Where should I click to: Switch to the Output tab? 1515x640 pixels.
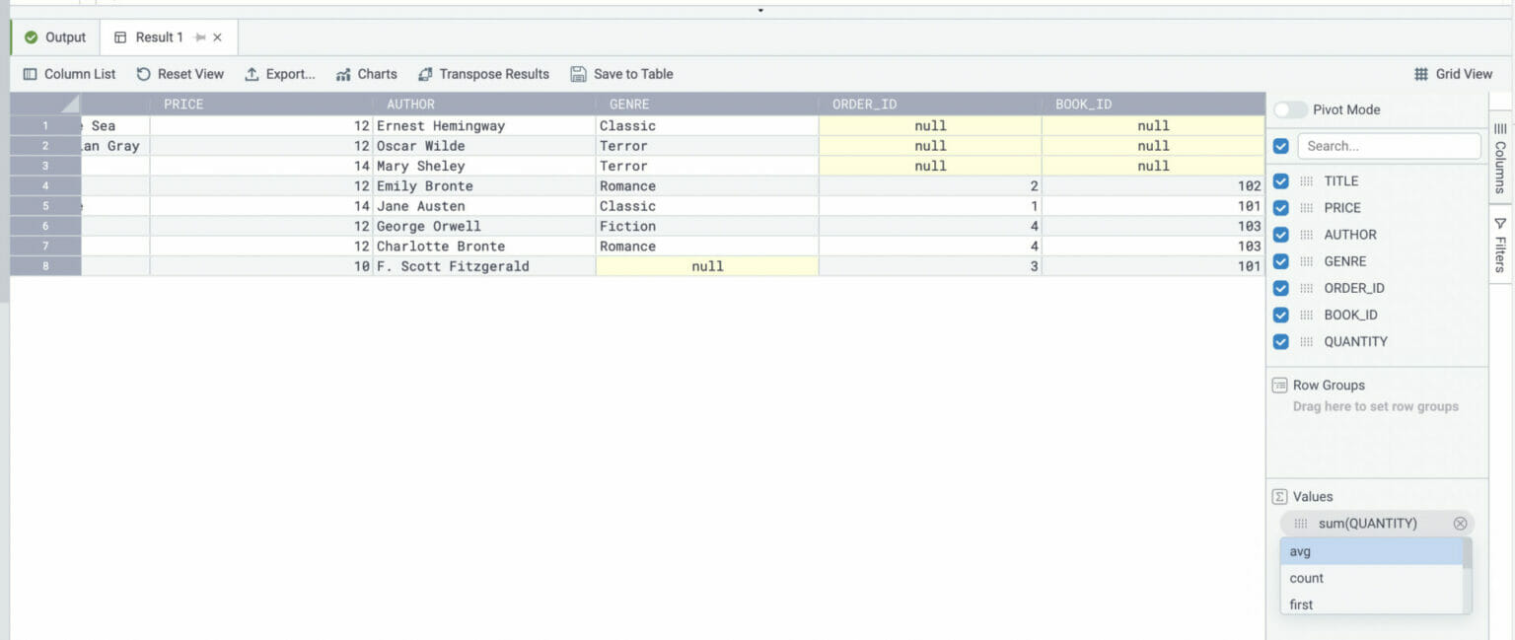(x=54, y=36)
